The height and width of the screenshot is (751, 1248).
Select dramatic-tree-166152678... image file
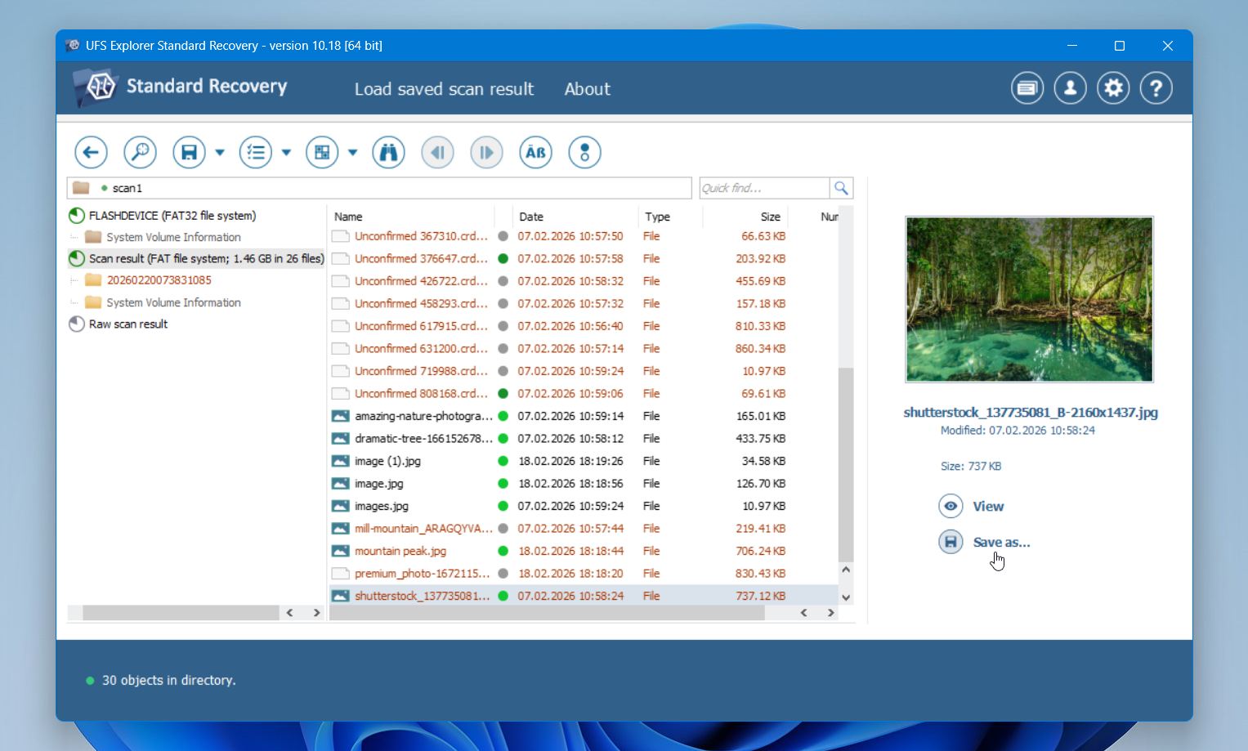pyautogui.click(x=423, y=439)
